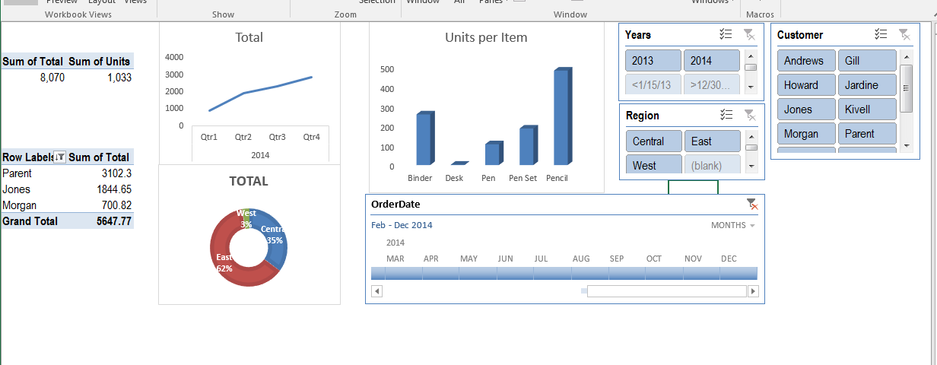The width and height of the screenshot is (937, 365).
Task: Click the OrderDate timeline horizontal scroll thumb
Action: click(666, 291)
